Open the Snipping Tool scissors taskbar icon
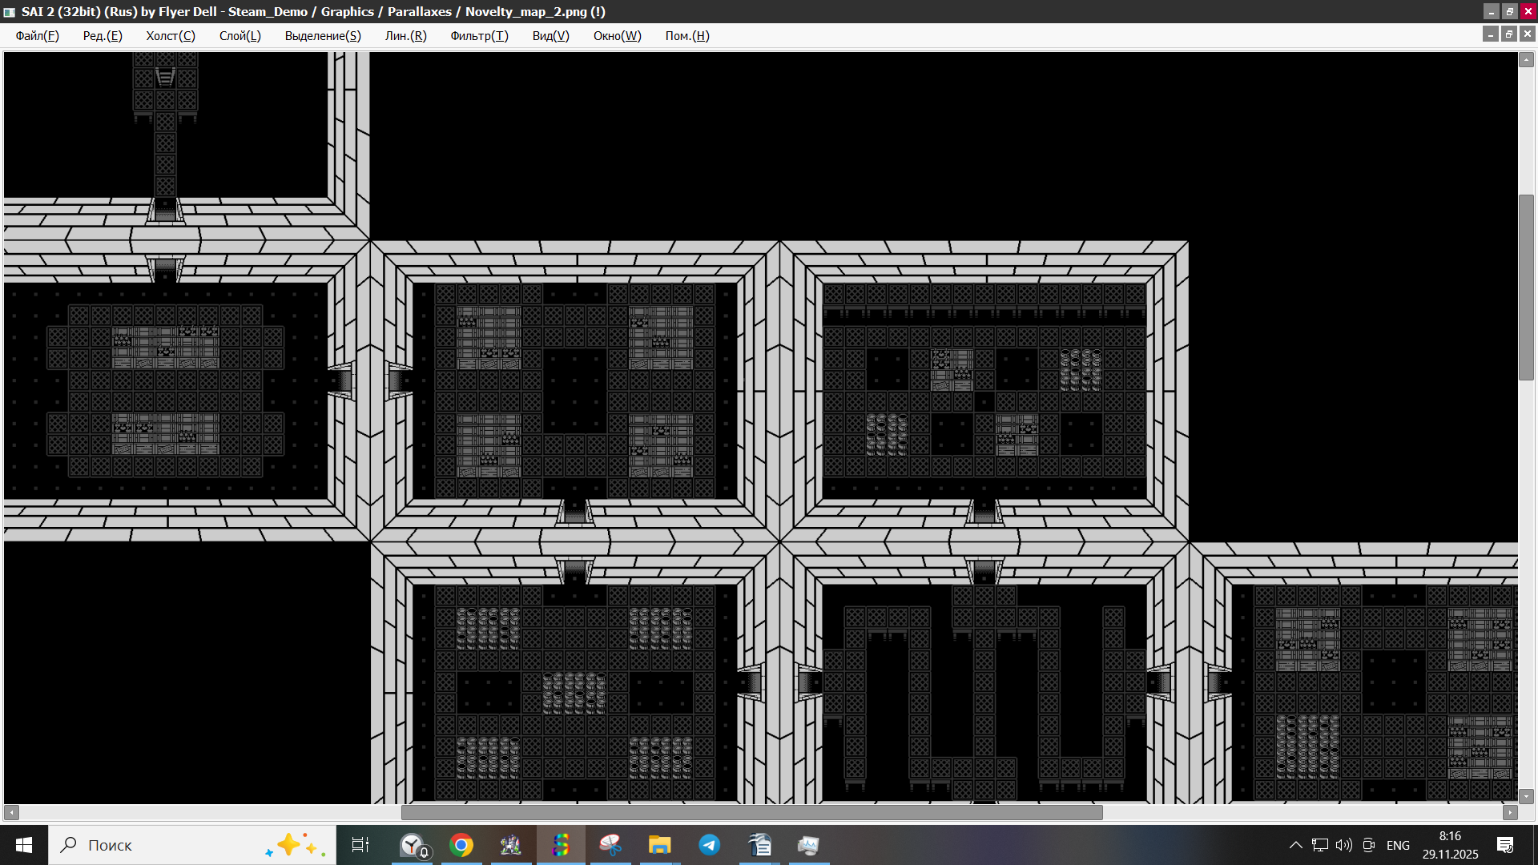Image resolution: width=1538 pixels, height=865 pixels. coord(610,845)
